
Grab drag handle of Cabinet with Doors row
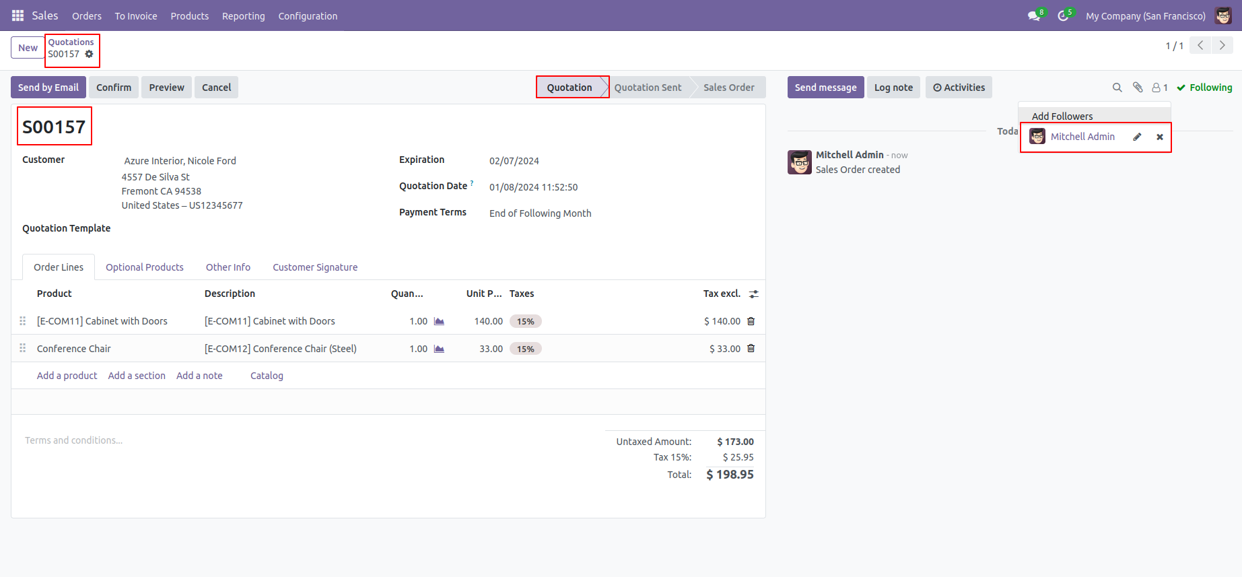point(23,321)
